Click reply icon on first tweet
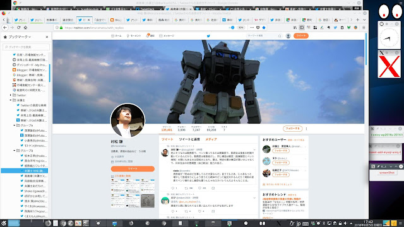This screenshot has width=404, height=227. [173, 188]
